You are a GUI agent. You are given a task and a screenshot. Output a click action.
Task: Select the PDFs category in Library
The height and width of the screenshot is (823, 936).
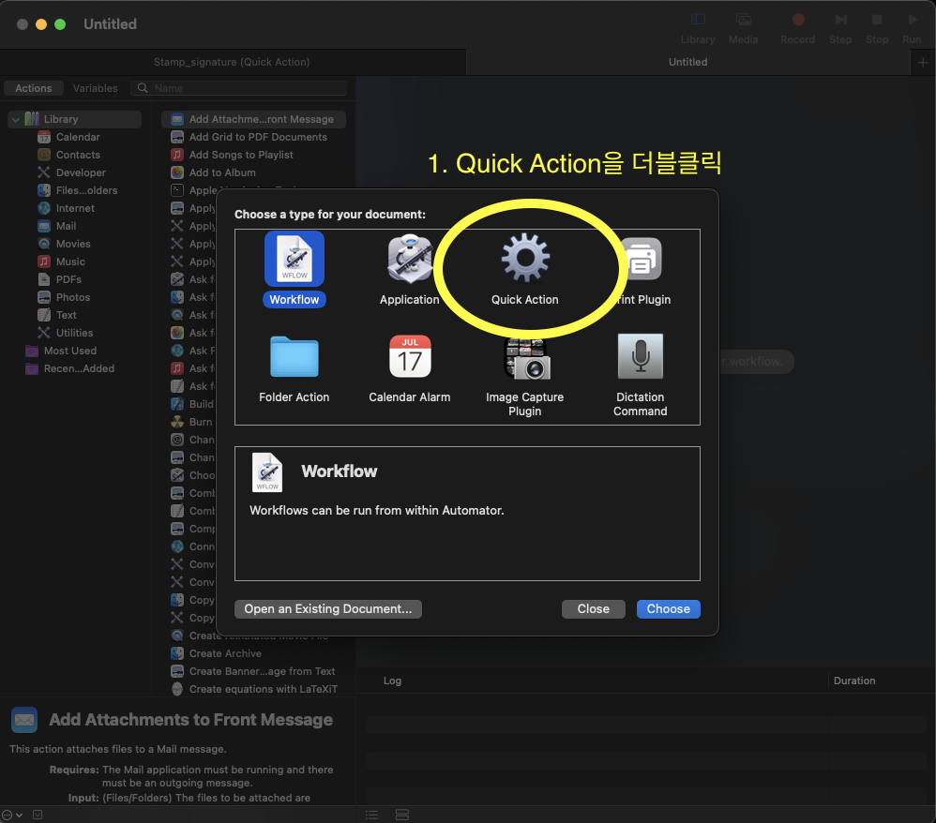pos(68,279)
